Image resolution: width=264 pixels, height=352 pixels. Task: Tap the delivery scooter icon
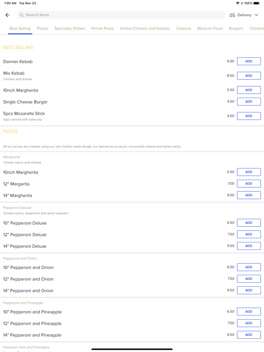click(x=232, y=15)
